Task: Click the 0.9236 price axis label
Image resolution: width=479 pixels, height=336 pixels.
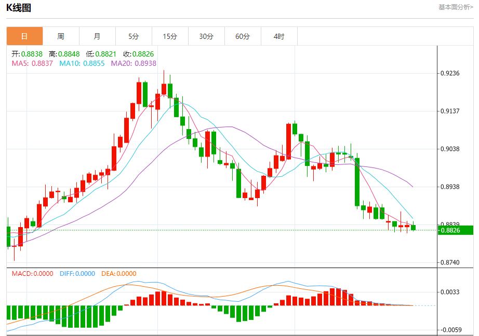Action: (x=450, y=73)
